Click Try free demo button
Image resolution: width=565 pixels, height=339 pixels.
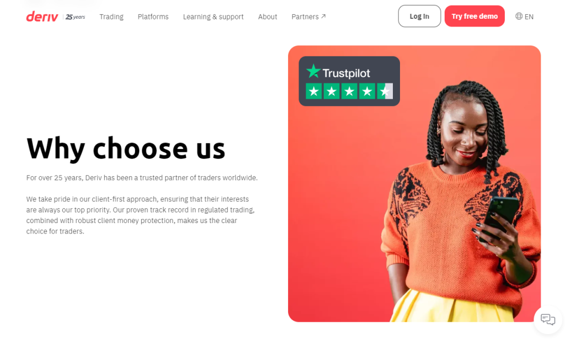coord(475,16)
